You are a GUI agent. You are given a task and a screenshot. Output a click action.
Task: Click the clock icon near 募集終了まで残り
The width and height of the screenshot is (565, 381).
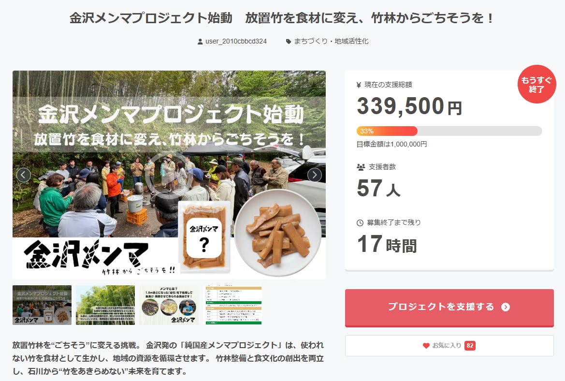coord(360,223)
